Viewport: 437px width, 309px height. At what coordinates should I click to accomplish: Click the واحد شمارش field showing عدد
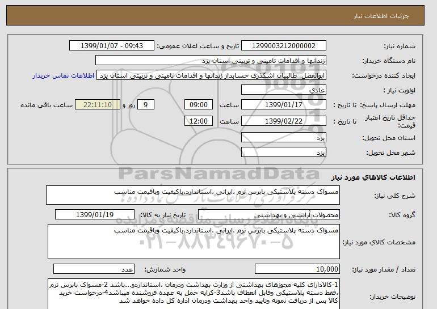click(x=94, y=269)
